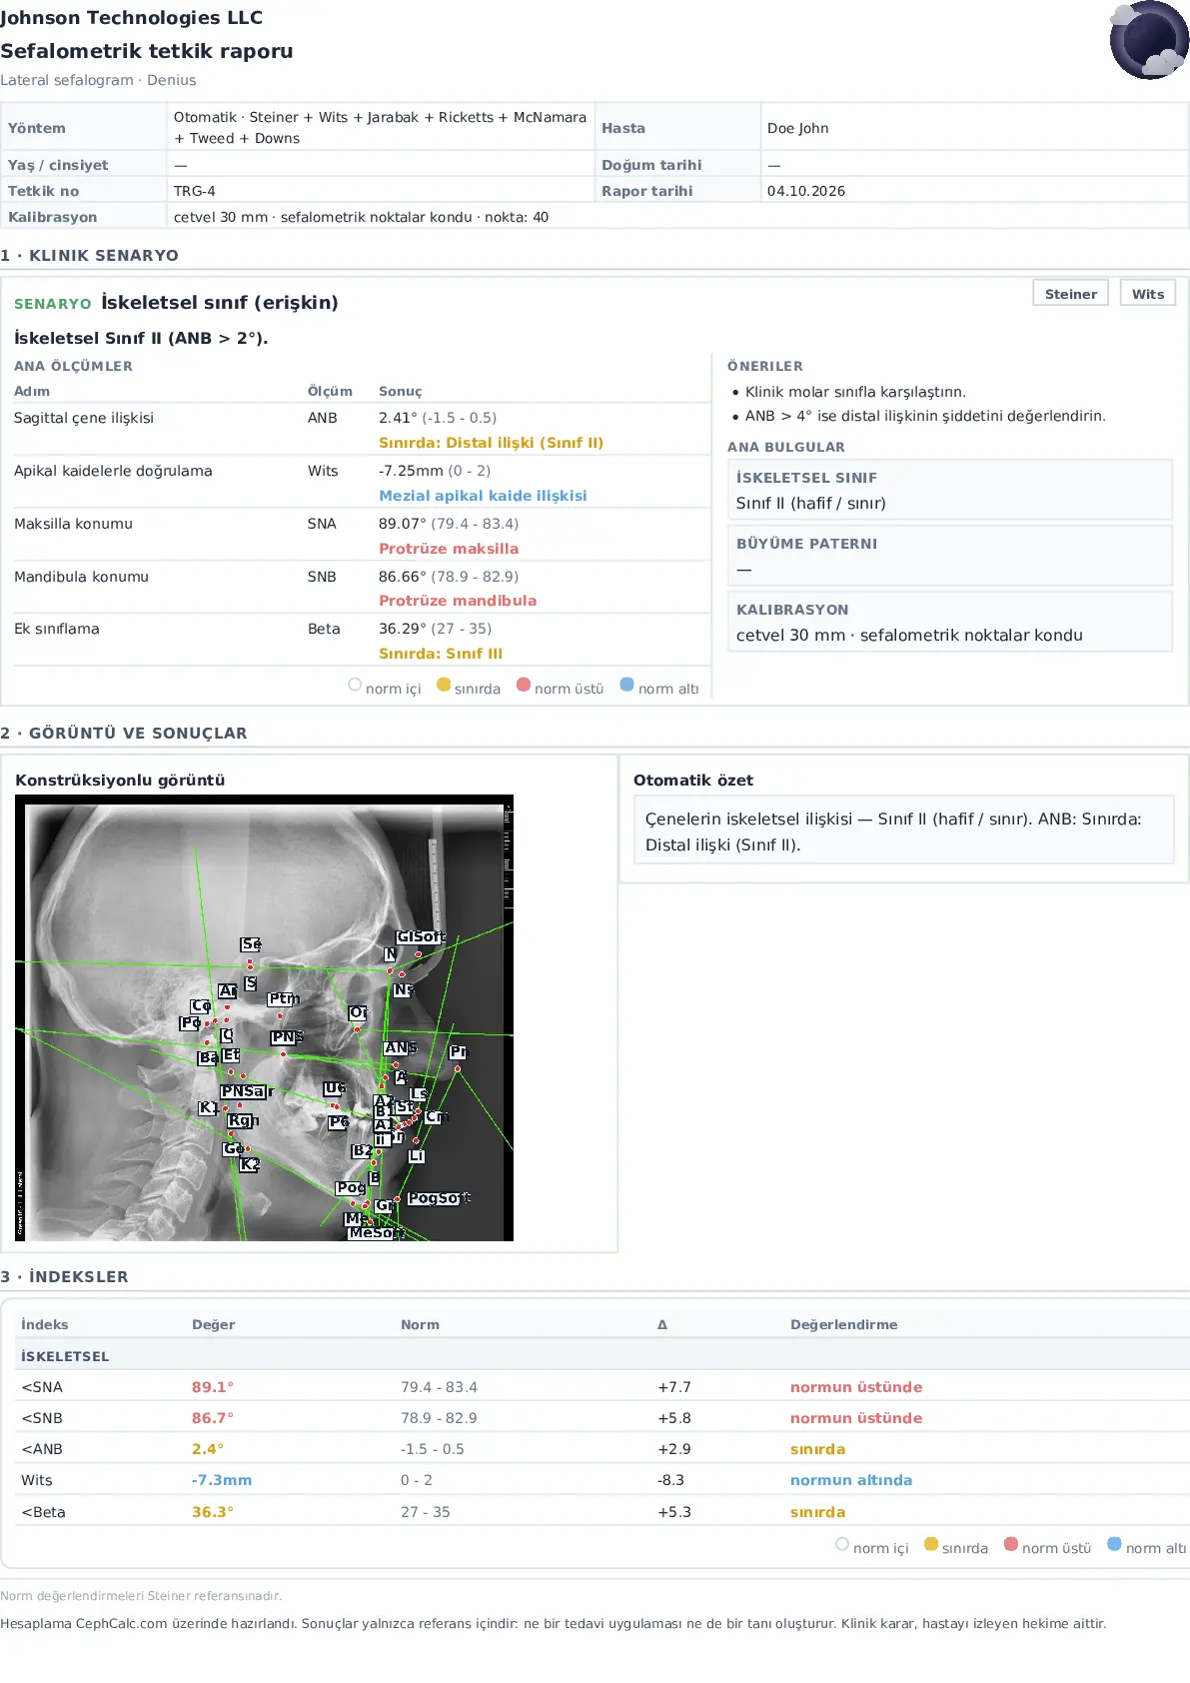
Task: Click the 'Protrüze mandibula' result text
Action: [458, 601]
